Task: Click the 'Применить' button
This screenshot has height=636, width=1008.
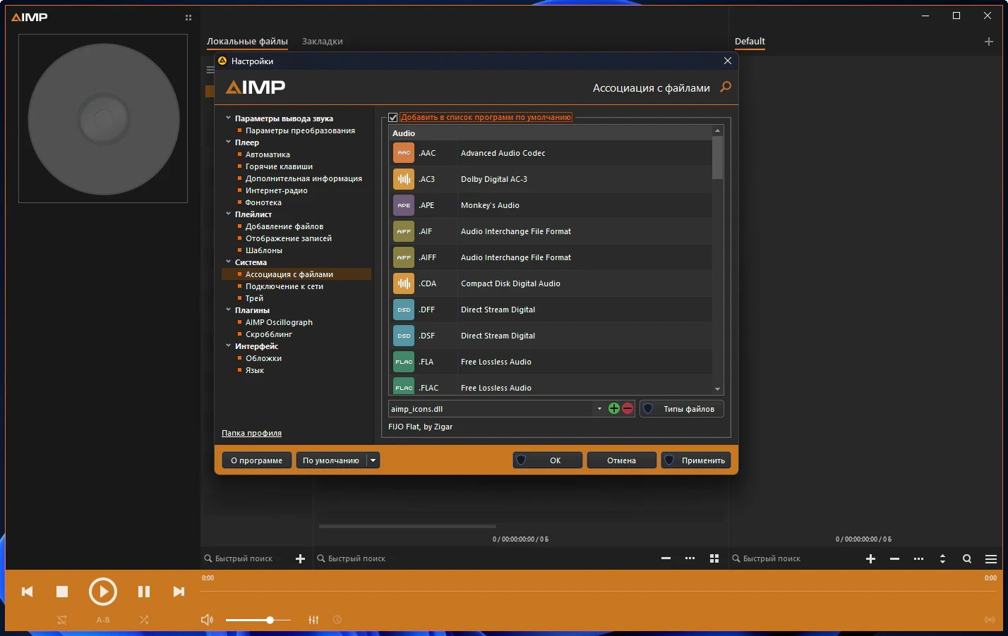Action: point(695,460)
